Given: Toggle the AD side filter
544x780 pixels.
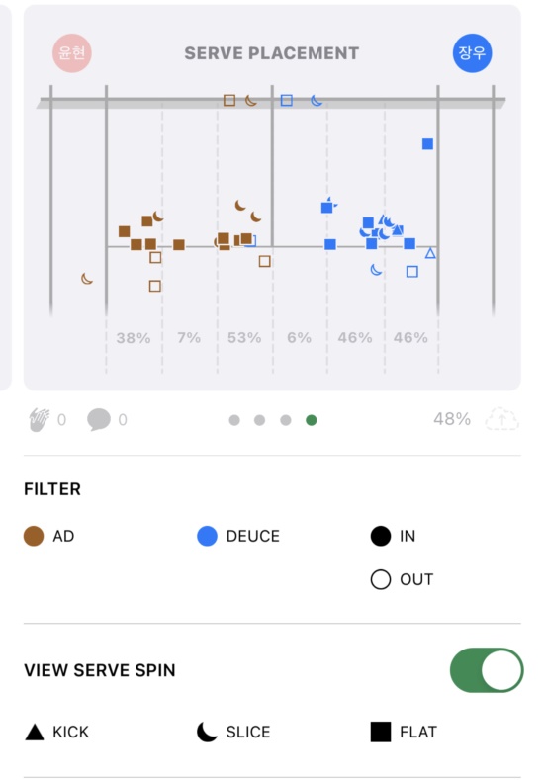Looking at the screenshot, I should 48,536.
